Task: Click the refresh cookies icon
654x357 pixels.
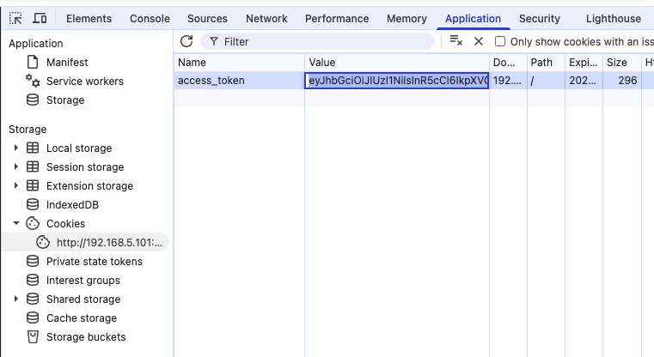Action: coord(186,41)
